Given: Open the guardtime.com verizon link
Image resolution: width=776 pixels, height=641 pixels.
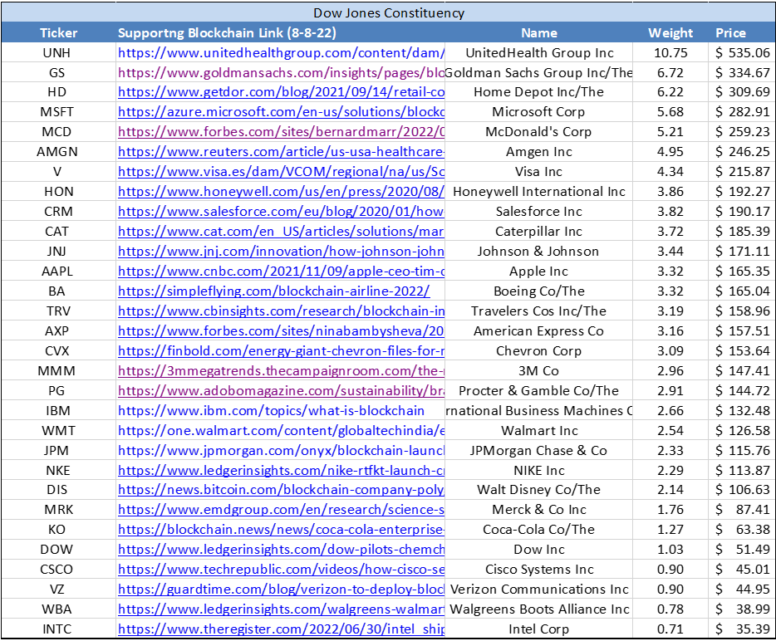Looking at the screenshot, I should pyautogui.click(x=281, y=589).
